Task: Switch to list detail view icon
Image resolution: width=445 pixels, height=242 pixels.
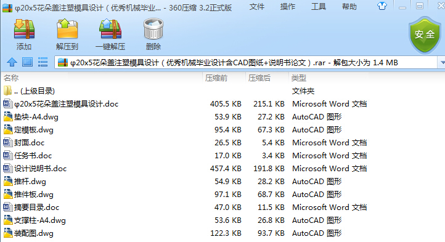Action: (x=43, y=62)
